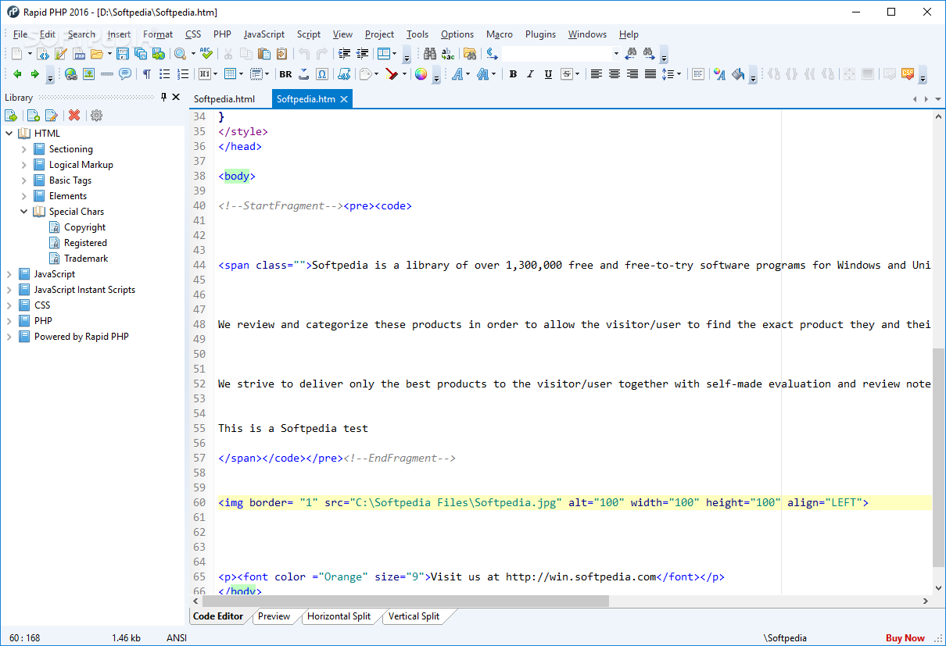
Task: Collapse the Special Chars folder
Action: coord(24,212)
